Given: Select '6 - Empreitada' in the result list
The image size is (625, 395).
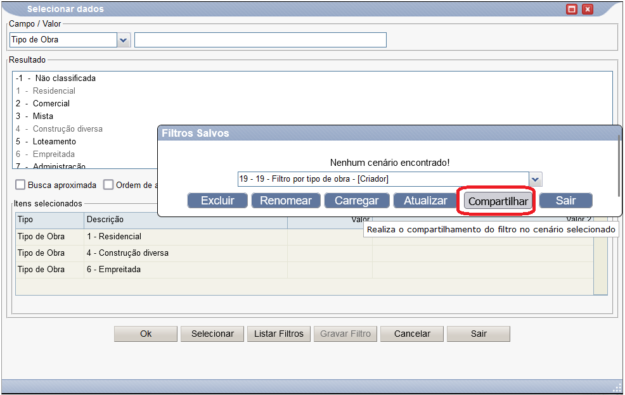Looking at the screenshot, I should tap(45, 154).
